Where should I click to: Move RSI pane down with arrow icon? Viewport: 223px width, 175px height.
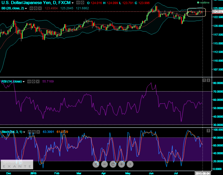[x=208, y=80]
